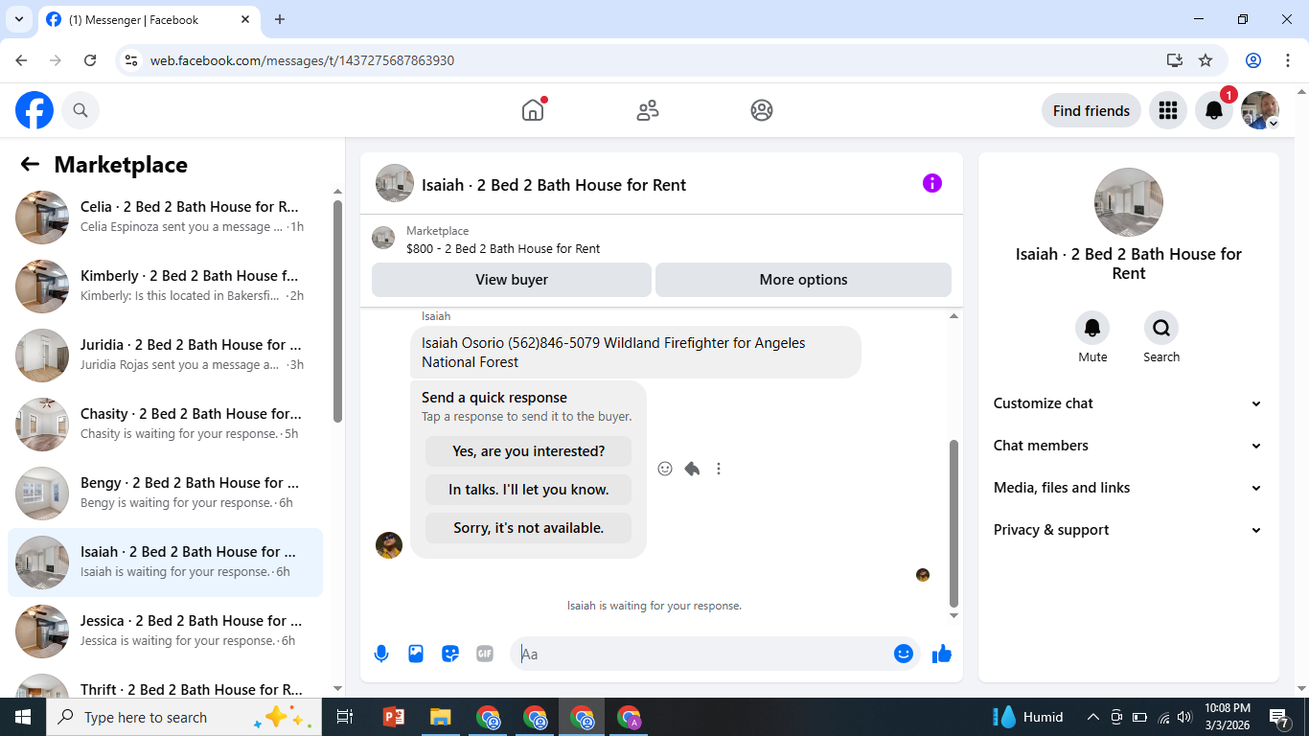This screenshot has height=736, width=1309.
Task: Choose a GIF with the GIF icon
Action: point(485,654)
